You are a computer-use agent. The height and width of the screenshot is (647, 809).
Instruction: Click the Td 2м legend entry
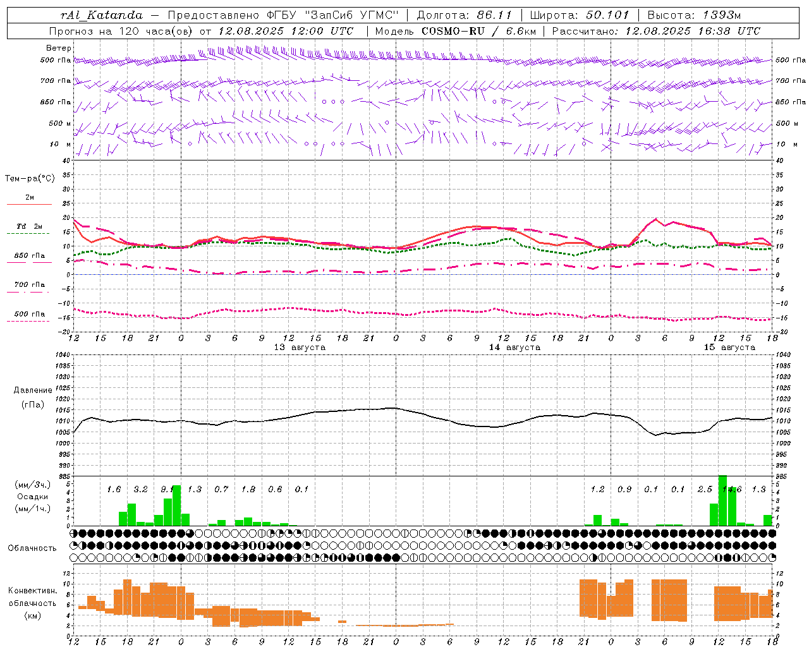point(30,226)
